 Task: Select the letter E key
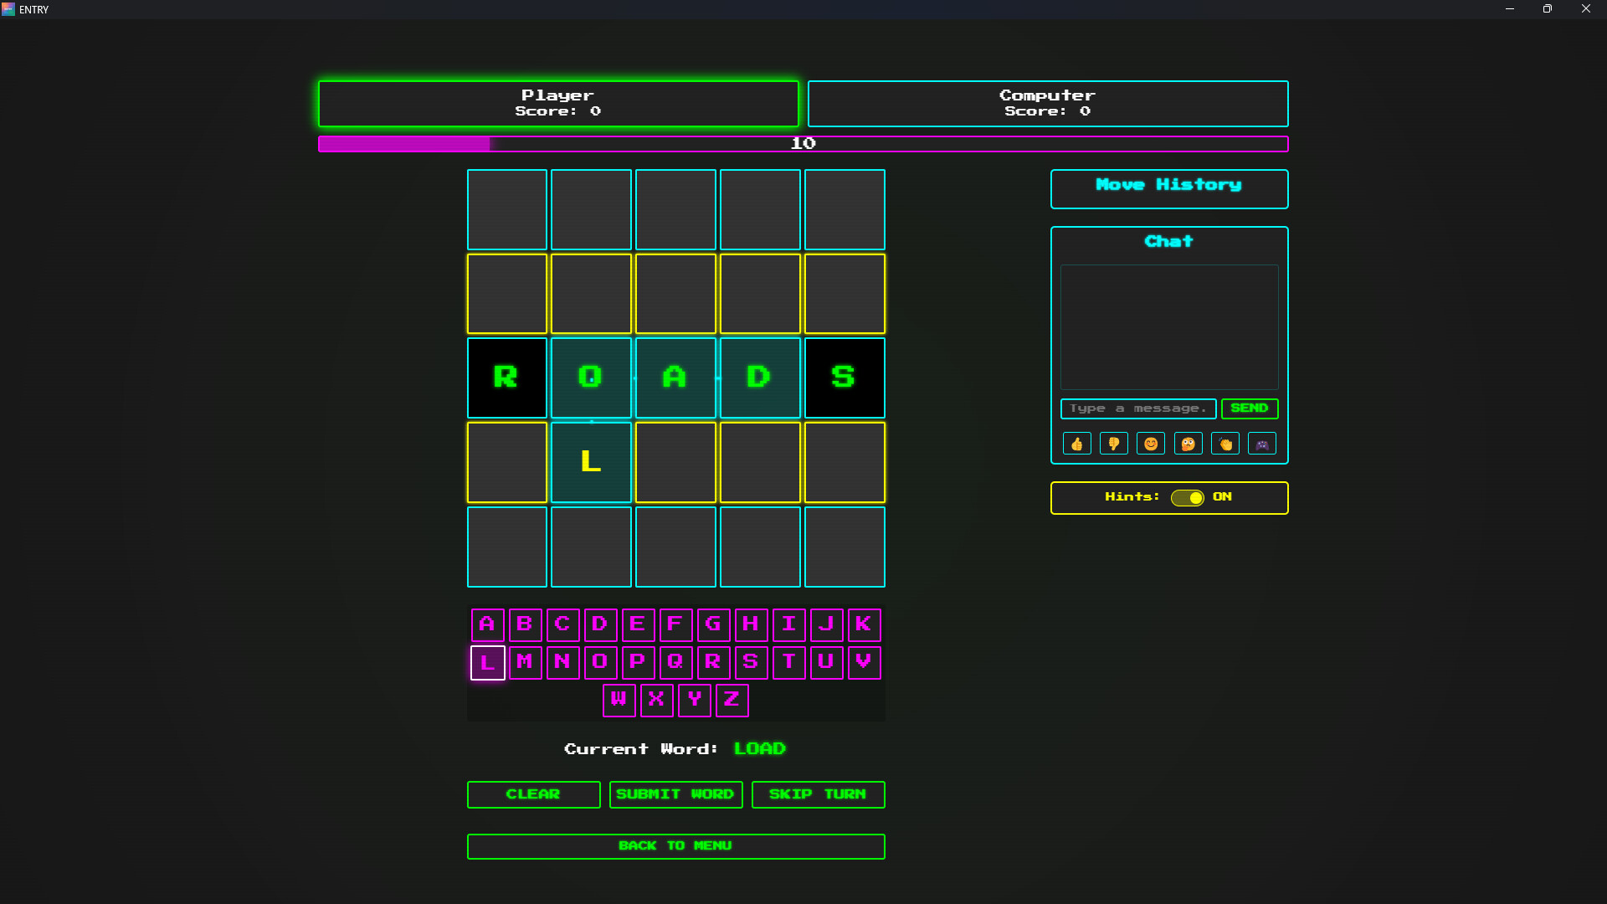[639, 624]
